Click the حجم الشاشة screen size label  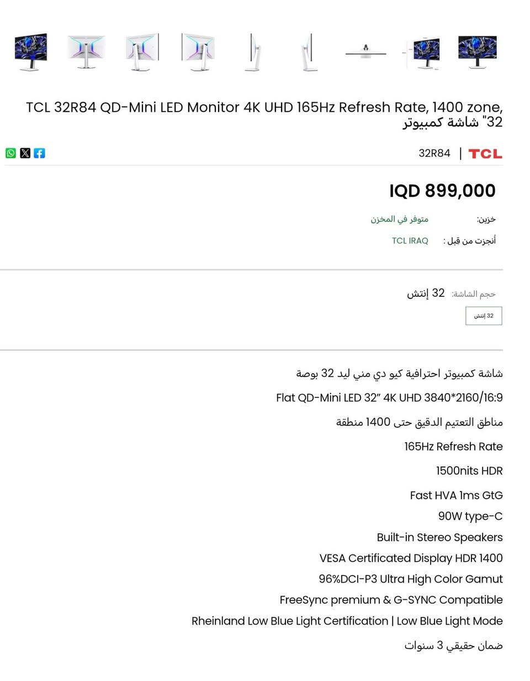pyautogui.click(x=473, y=294)
